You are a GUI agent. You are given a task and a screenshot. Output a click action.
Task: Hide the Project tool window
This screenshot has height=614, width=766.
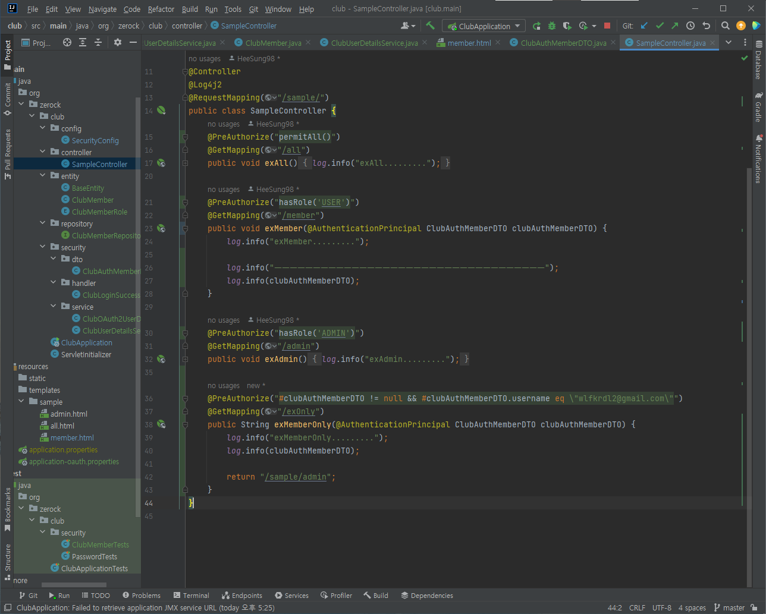[133, 42]
